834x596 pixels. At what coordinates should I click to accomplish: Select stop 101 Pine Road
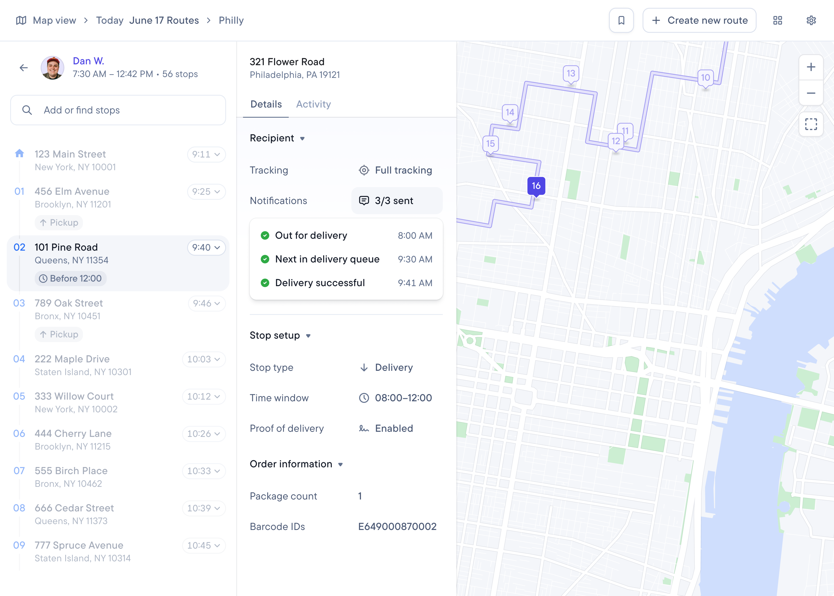[118, 263]
